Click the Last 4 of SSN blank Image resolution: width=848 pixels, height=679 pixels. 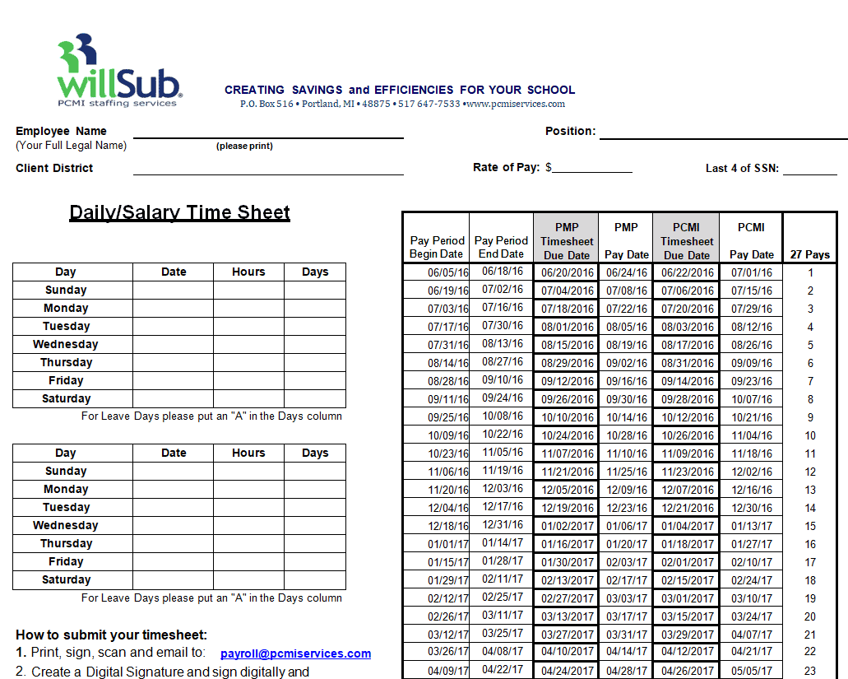[x=809, y=169]
